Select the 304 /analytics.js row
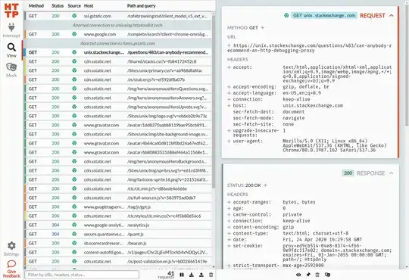 point(118,225)
